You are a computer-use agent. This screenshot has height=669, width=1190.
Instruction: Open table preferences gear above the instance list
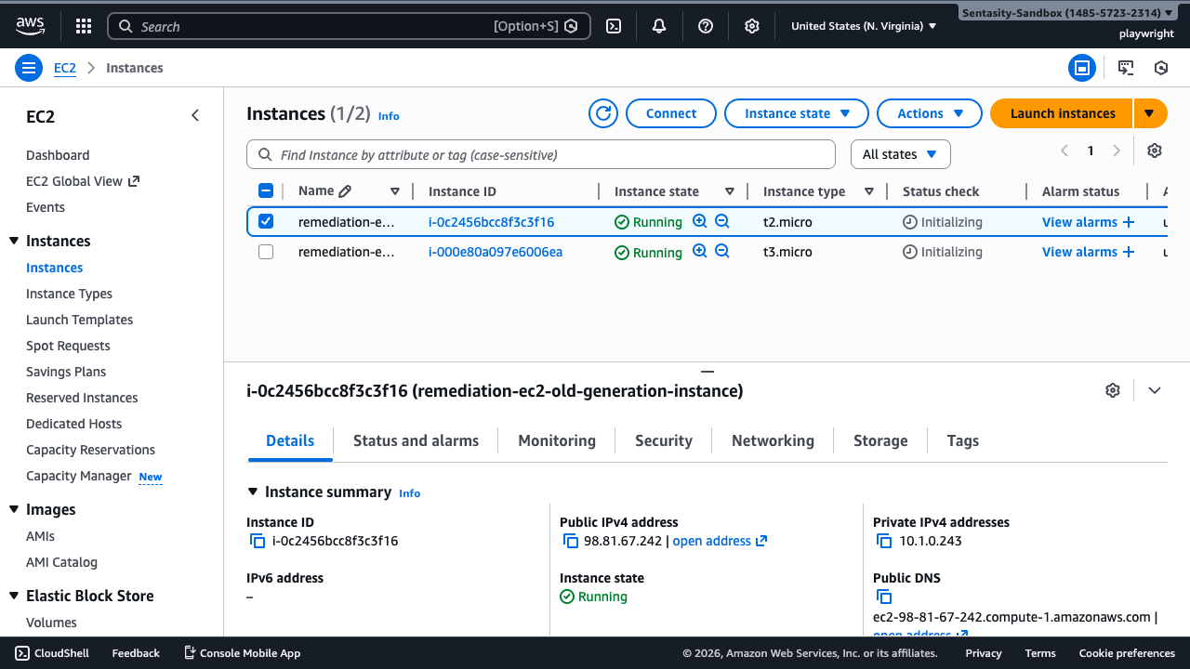(x=1154, y=150)
